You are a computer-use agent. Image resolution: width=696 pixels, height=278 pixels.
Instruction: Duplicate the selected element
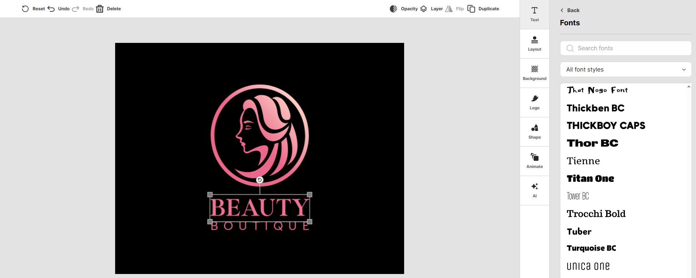tap(483, 9)
